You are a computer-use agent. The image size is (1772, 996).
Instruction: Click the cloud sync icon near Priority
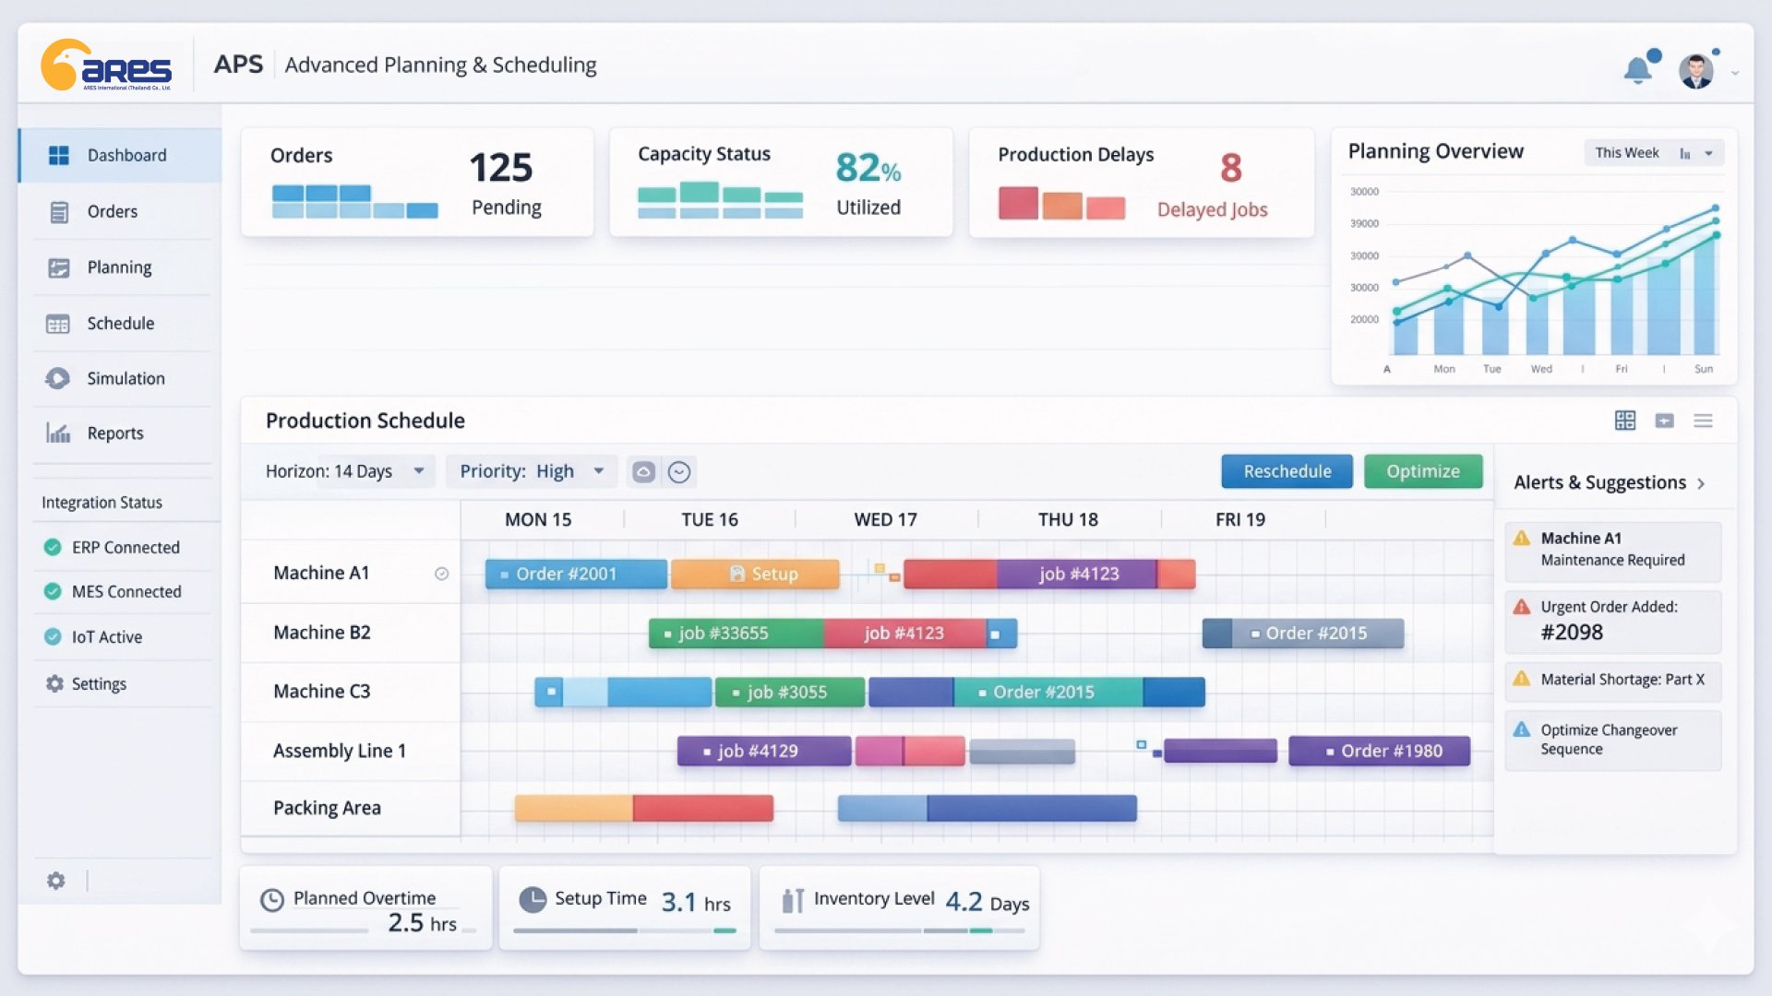tap(643, 472)
